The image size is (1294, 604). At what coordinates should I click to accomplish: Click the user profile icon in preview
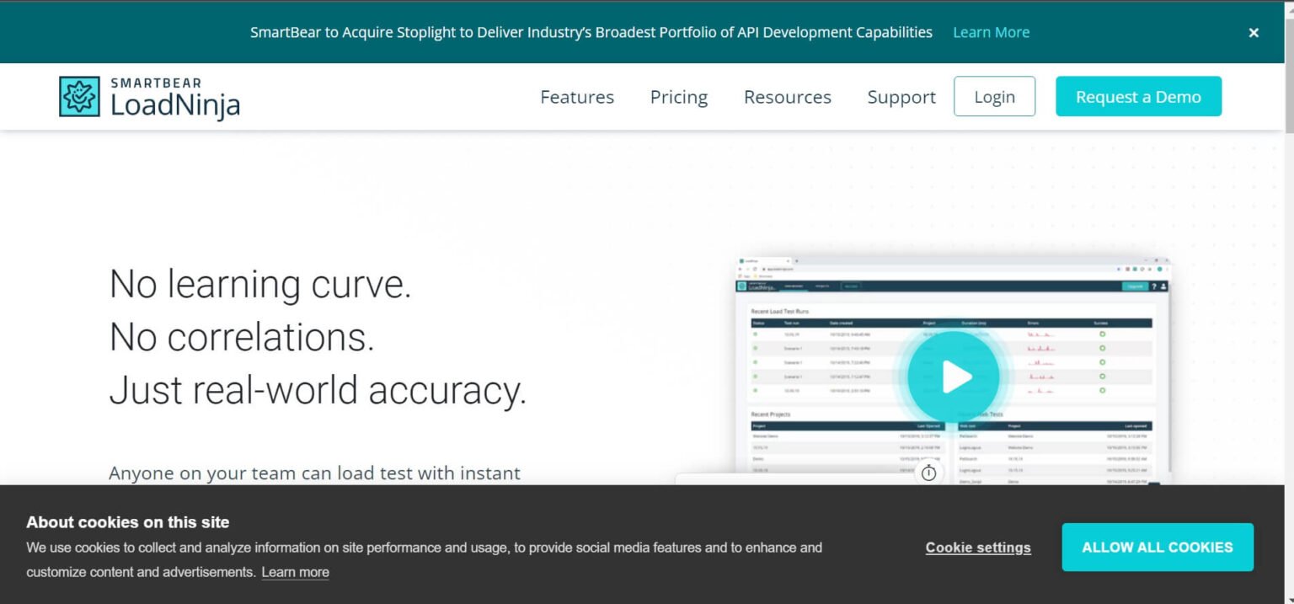coord(1163,286)
